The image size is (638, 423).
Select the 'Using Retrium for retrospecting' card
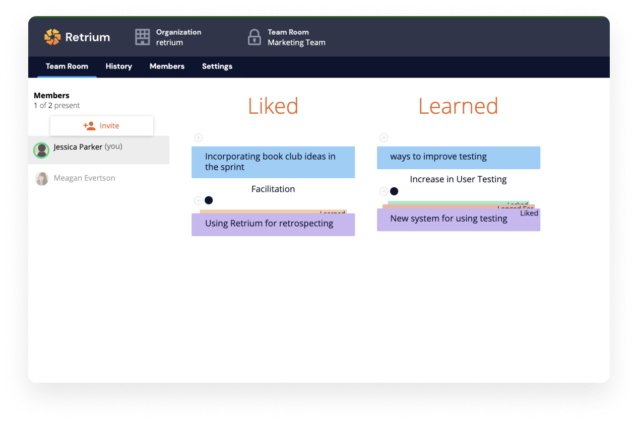pos(273,224)
